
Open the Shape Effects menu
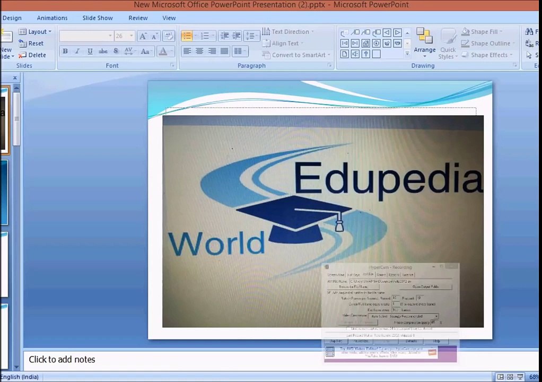(x=487, y=55)
